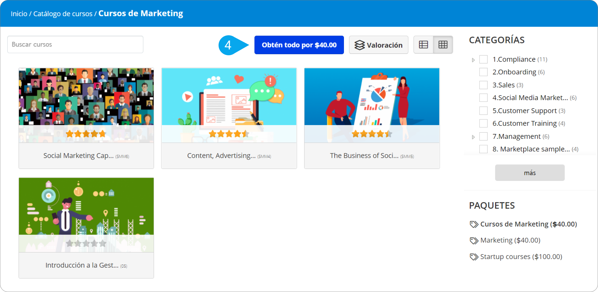Image resolution: width=598 pixels, height=292 pixels.
Task: Click the 6.Customer Training category label
Action: (x=524, y=123)
